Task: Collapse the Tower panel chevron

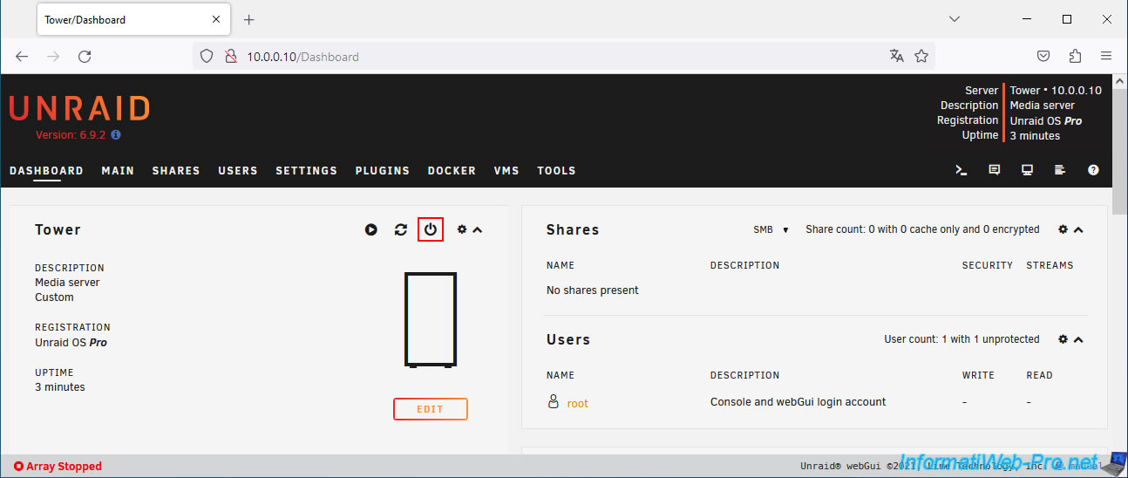Action: (478, 229)
